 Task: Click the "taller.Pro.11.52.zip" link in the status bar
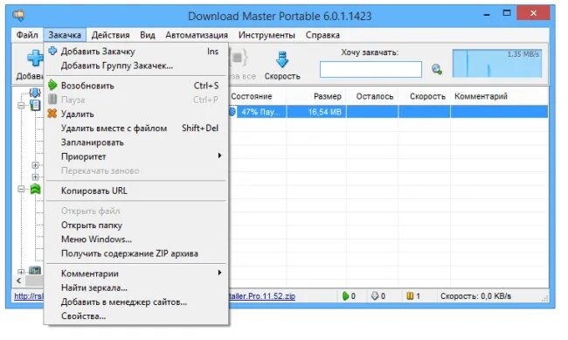pos(262,296)
